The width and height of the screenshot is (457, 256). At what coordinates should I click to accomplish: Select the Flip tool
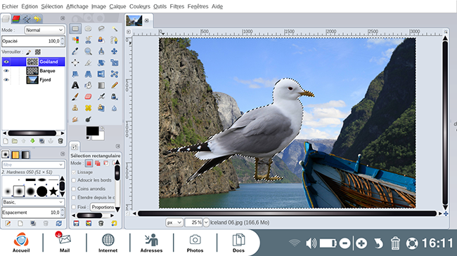pyautogui.click(x=101, y=74)
